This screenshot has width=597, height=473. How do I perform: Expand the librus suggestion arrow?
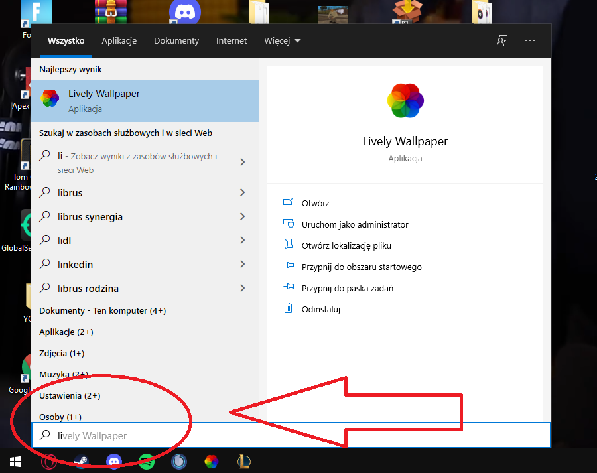point(243,192)
